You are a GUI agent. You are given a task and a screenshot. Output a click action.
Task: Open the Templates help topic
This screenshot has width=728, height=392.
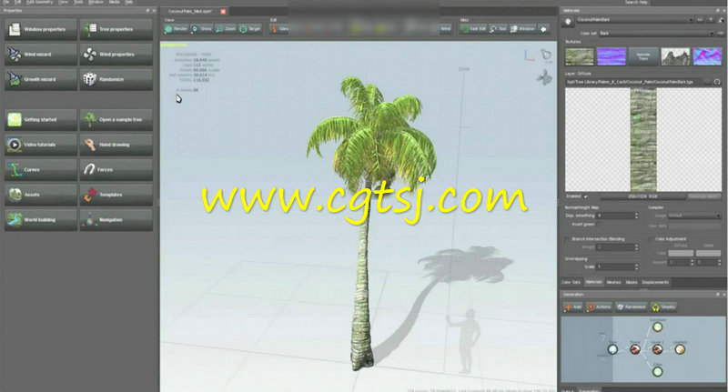click(x=116, y=195)
